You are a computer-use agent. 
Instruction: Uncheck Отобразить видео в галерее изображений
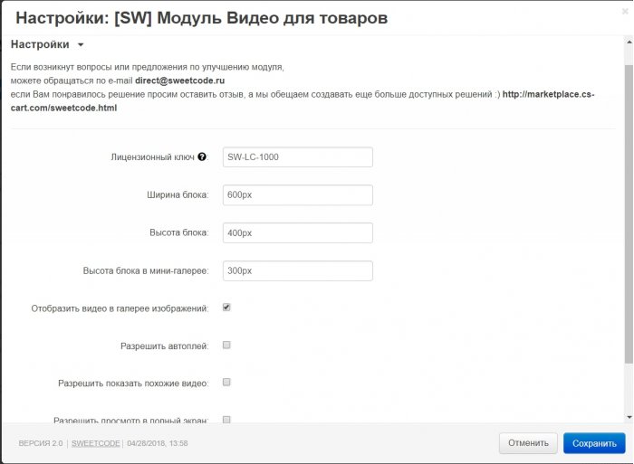(x=226, y=308)
